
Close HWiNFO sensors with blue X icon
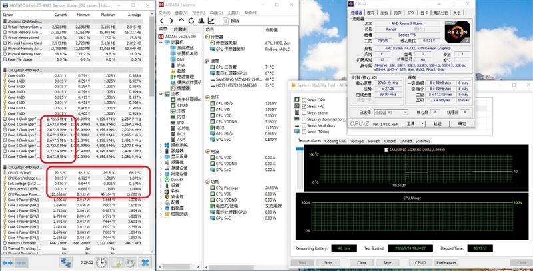[145, 262]
